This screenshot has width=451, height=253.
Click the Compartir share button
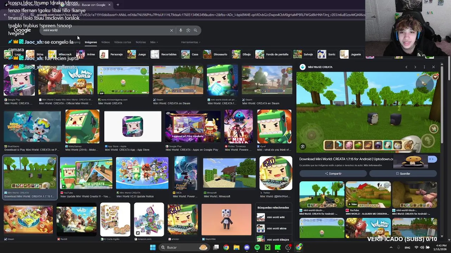333,174
